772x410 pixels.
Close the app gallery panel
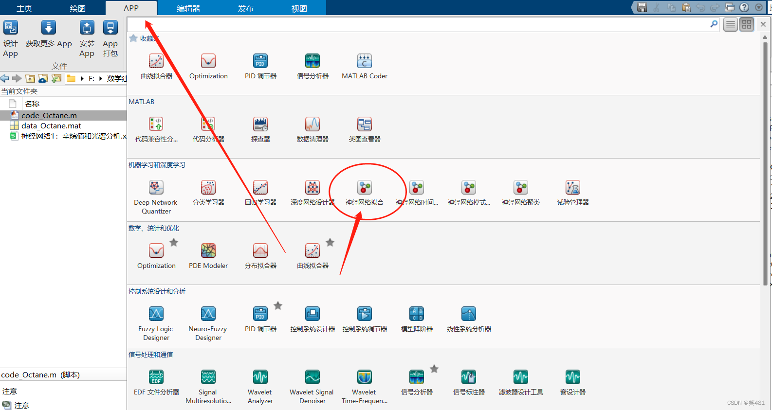763,24
